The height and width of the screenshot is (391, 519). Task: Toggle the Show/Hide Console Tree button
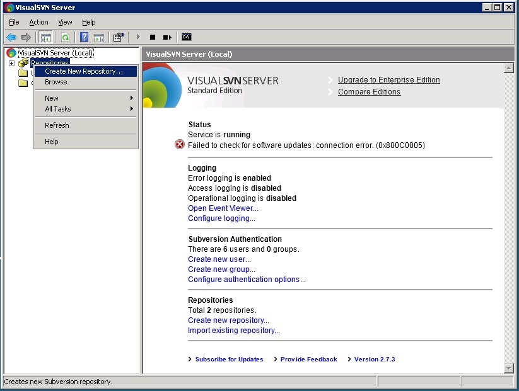click(x=45, y=37)
